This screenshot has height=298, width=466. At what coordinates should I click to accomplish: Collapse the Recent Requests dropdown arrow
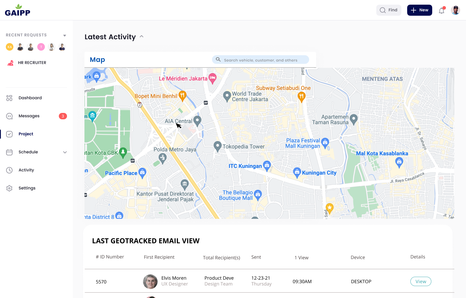point(65,36)
